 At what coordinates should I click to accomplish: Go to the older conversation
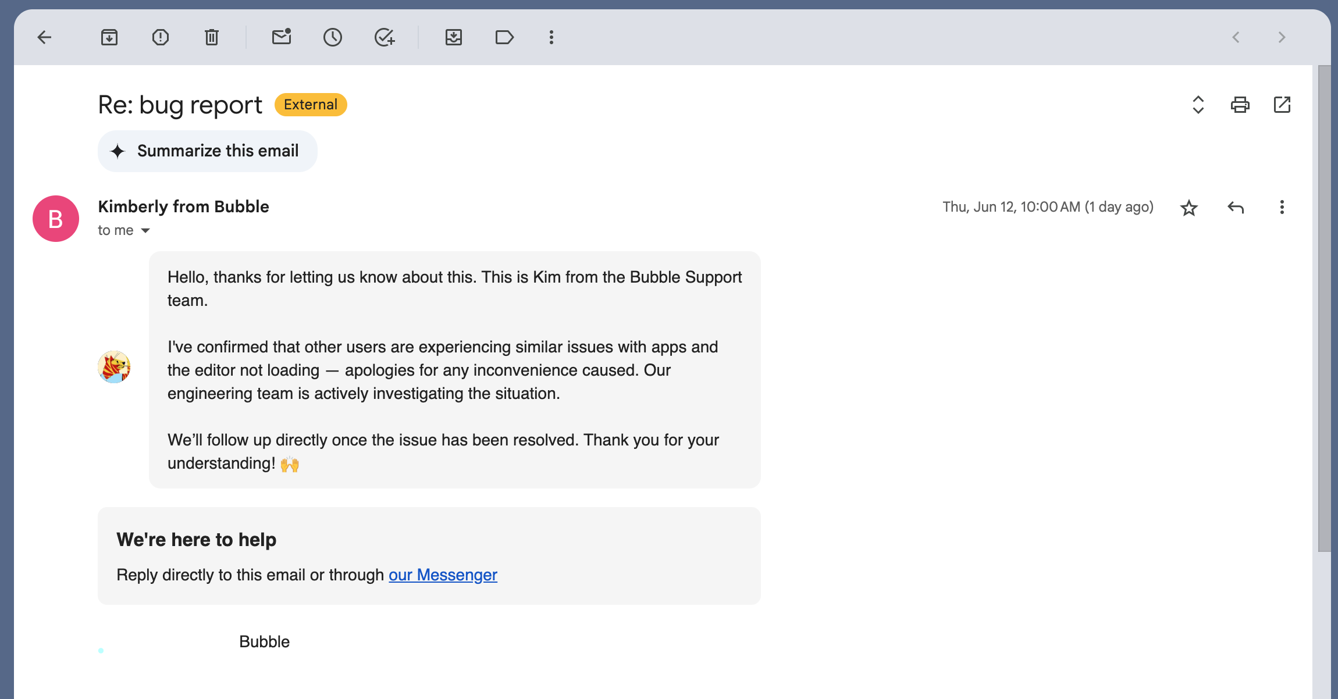pos(1282,37)
